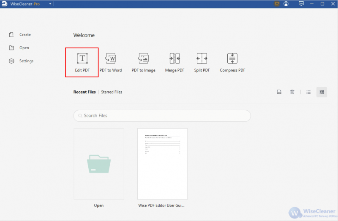Select the Split PDF tool
The width and height of the screenshot is (338, 221).
(202, 62)
